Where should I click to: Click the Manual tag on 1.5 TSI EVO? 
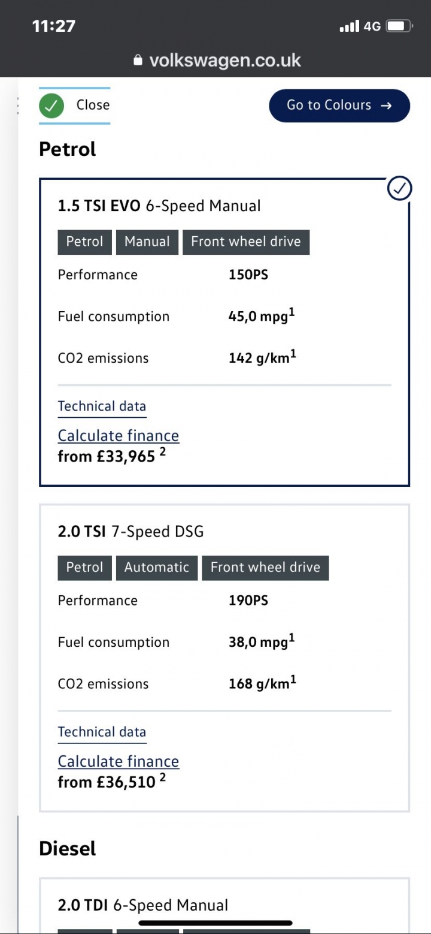[147, 242]
